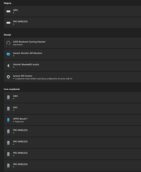141x172 pixels.
Task: Select the bottommost PRO WIRELESS device entry
Action: point(72,165)
